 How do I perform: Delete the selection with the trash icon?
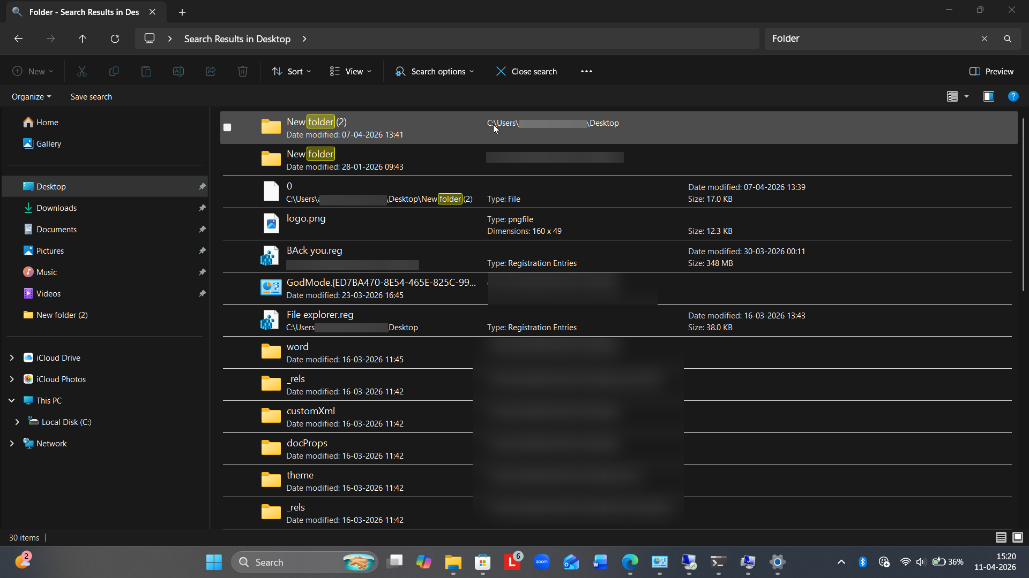click(242, 71)
